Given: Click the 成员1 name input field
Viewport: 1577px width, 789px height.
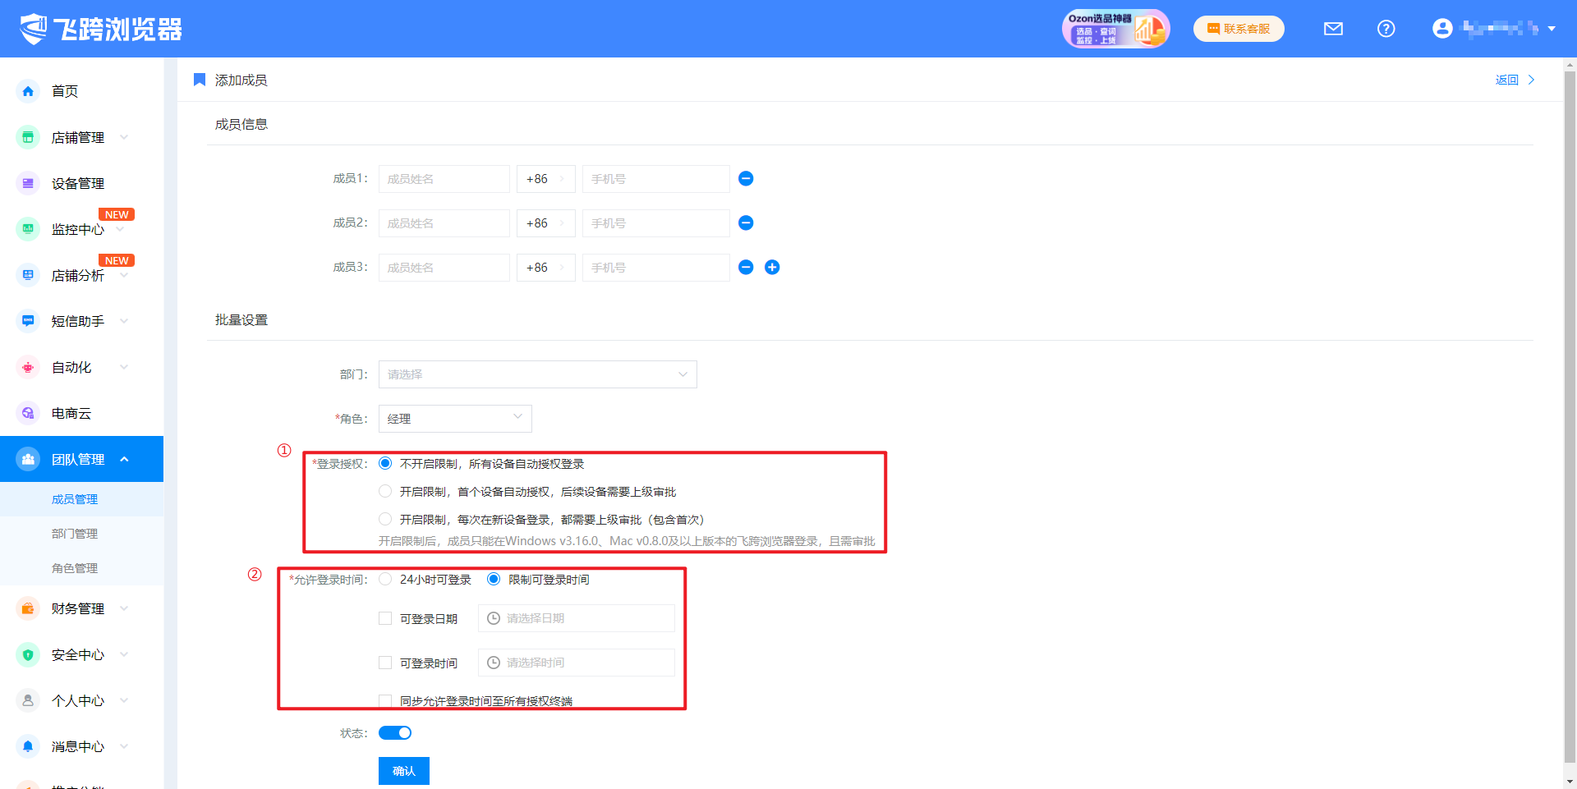Looking at the screenshot, I should coord(444,179).
